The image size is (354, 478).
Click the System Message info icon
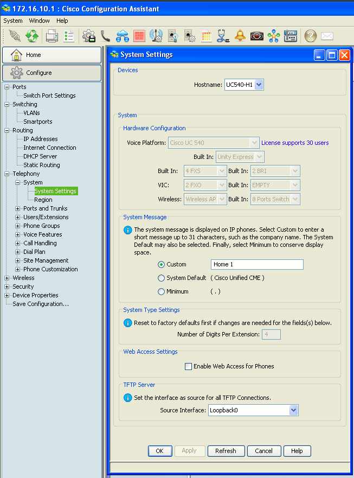pyautogui.click(x=127, y=230)
